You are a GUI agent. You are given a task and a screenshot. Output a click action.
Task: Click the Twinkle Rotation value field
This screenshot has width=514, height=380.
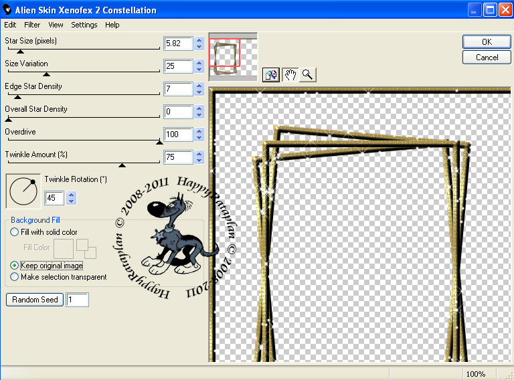pos(54,198)
